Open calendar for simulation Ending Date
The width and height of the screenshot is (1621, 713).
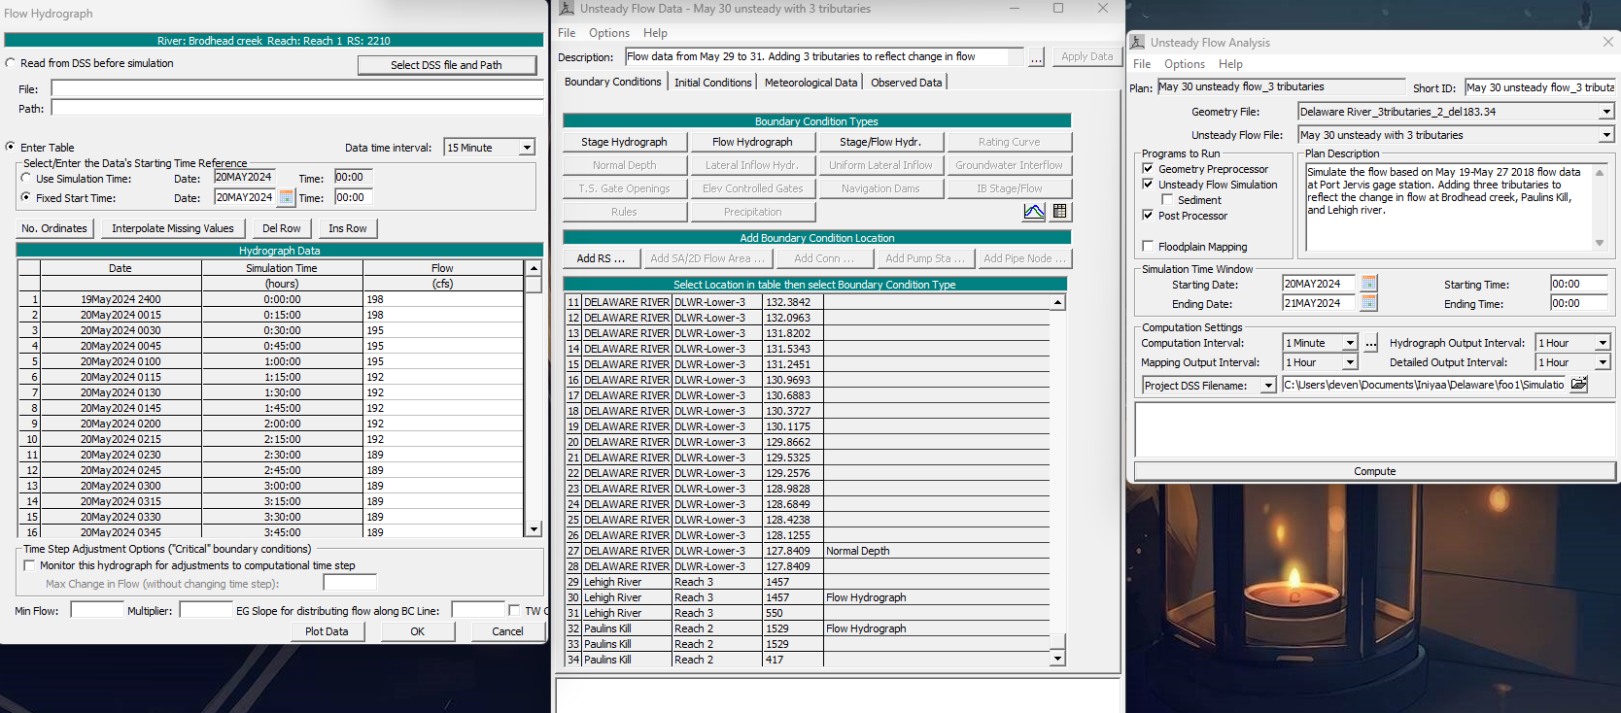coord(1369,303)
